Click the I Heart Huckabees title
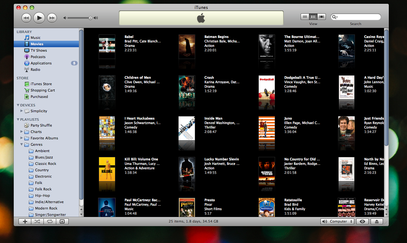407x243 pixels. click(140, 118)
